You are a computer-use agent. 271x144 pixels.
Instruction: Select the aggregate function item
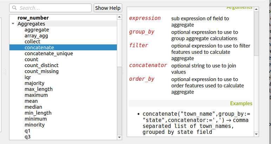click(x=37, y=30)
